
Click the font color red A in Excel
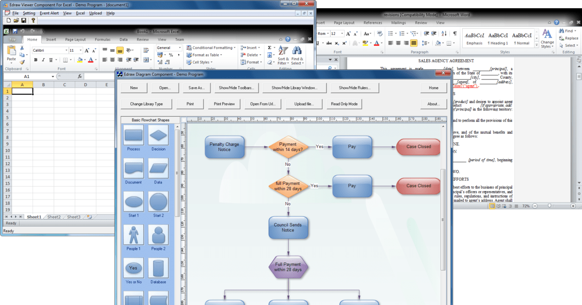pyautogui.click(x=90, y=60)
